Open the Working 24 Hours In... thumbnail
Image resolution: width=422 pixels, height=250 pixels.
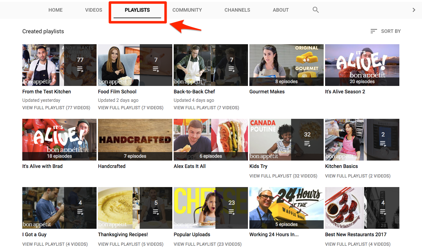pyautogui.click(x=287, y=208)
